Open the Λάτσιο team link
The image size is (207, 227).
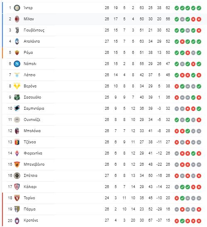click(29, 75)
